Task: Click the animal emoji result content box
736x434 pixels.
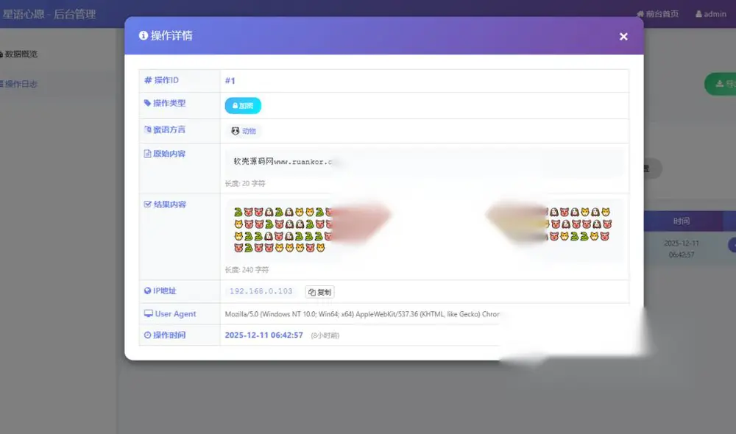Action: coord(425,230)
